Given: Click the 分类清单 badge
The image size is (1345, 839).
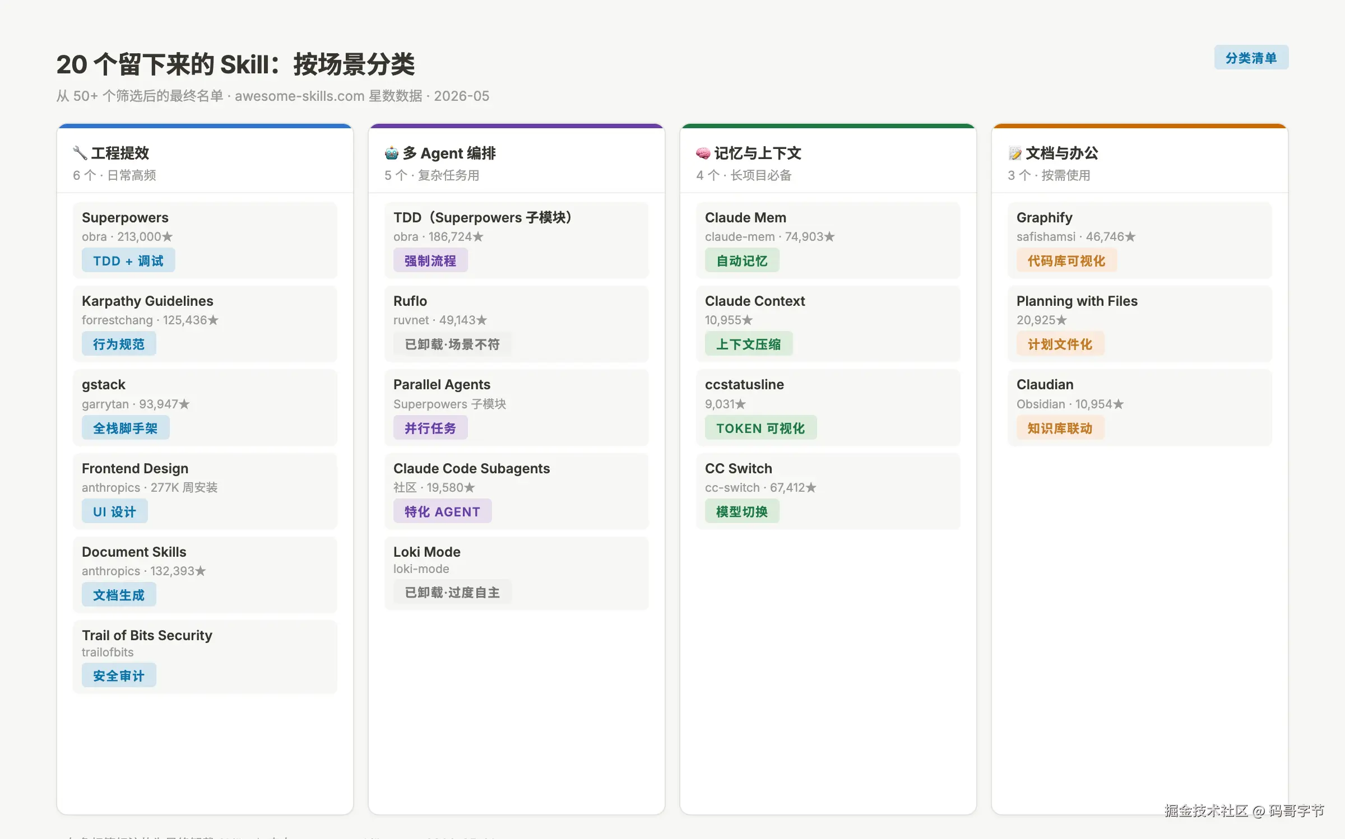Looking at the screenshot, I should point(1251,58).
